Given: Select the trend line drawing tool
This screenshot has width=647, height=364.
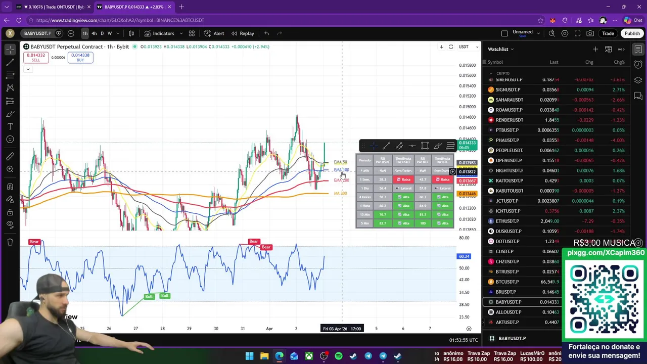Looking at the screenshot, I should coord(10,63).
